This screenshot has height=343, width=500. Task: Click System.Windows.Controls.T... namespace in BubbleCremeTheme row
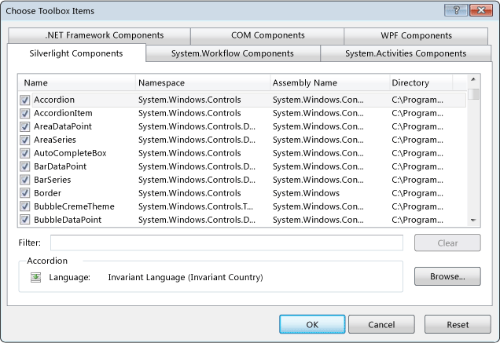coord(196,206)
